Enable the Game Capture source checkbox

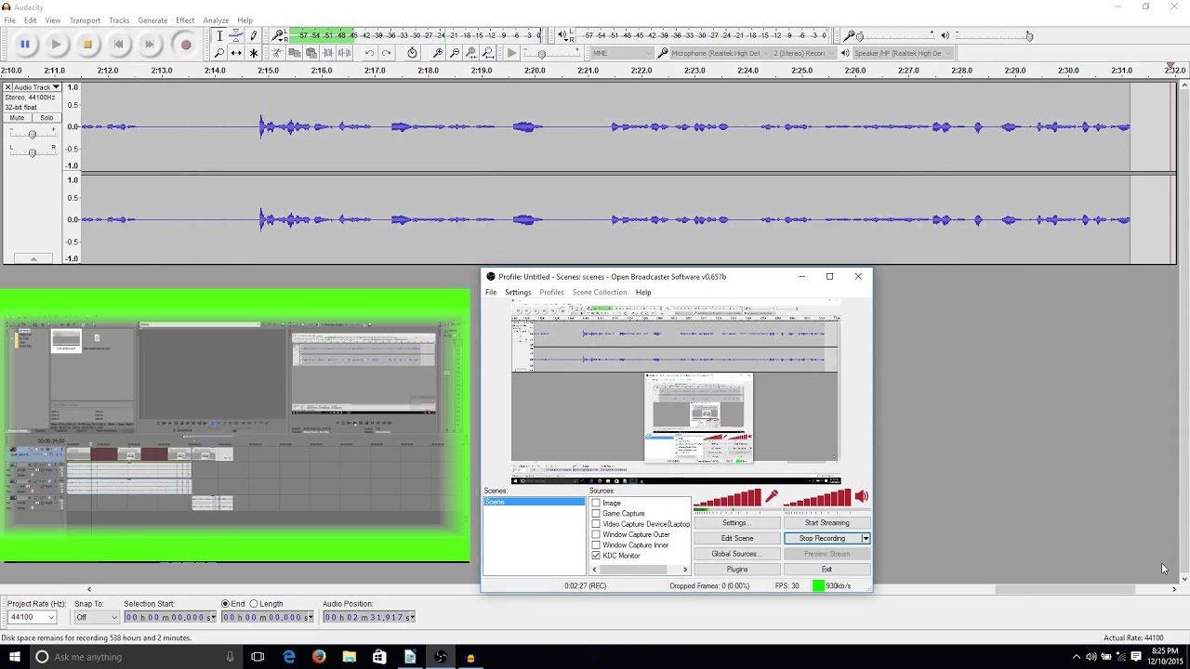[x=596, y=514]
